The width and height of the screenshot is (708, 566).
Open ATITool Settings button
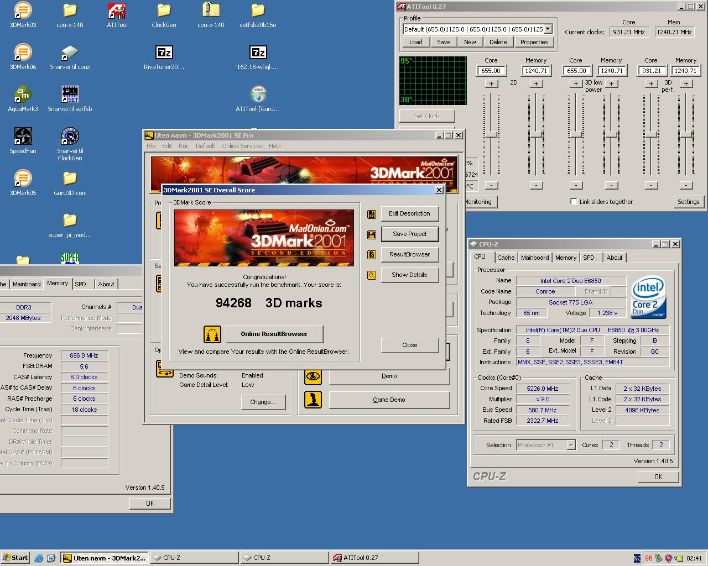click(688, 202)
